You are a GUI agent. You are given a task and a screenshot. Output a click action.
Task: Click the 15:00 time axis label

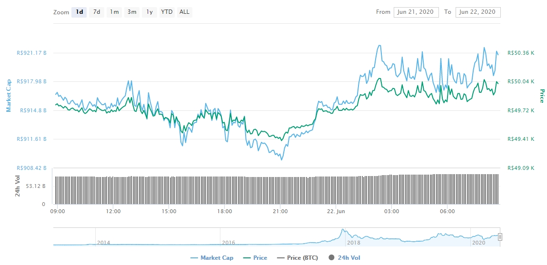tap(169, 211)
